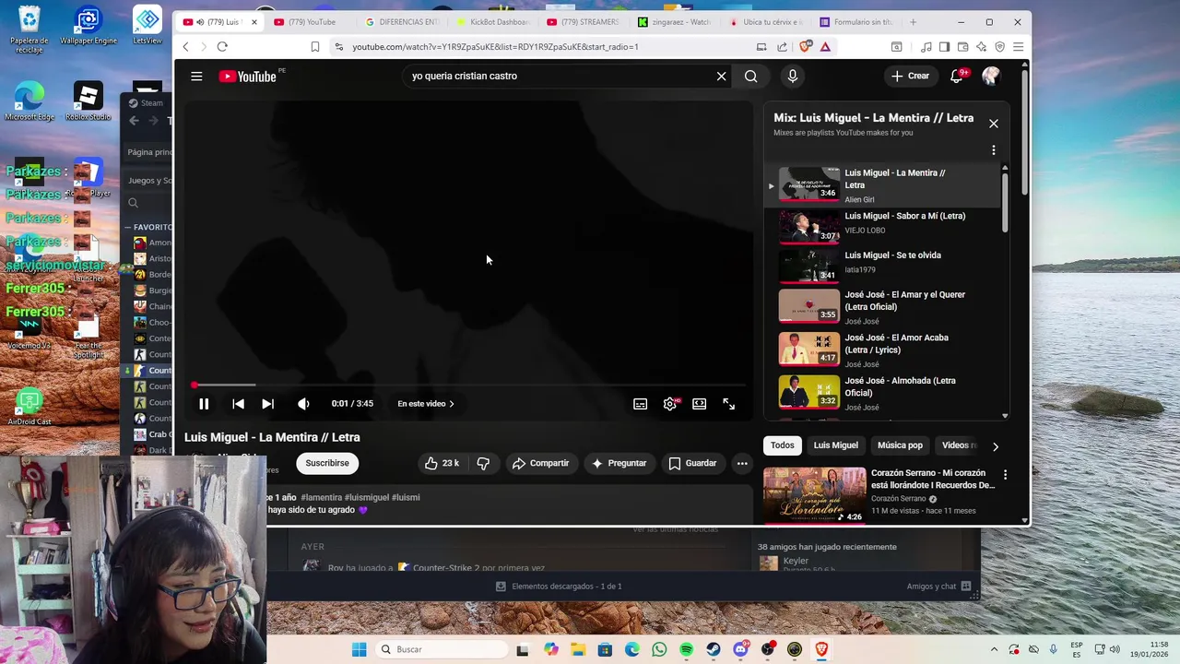Switch to the 'DIFERENCIAS ENT' tab
This screenshot has height=664, width=1180.
402,22
